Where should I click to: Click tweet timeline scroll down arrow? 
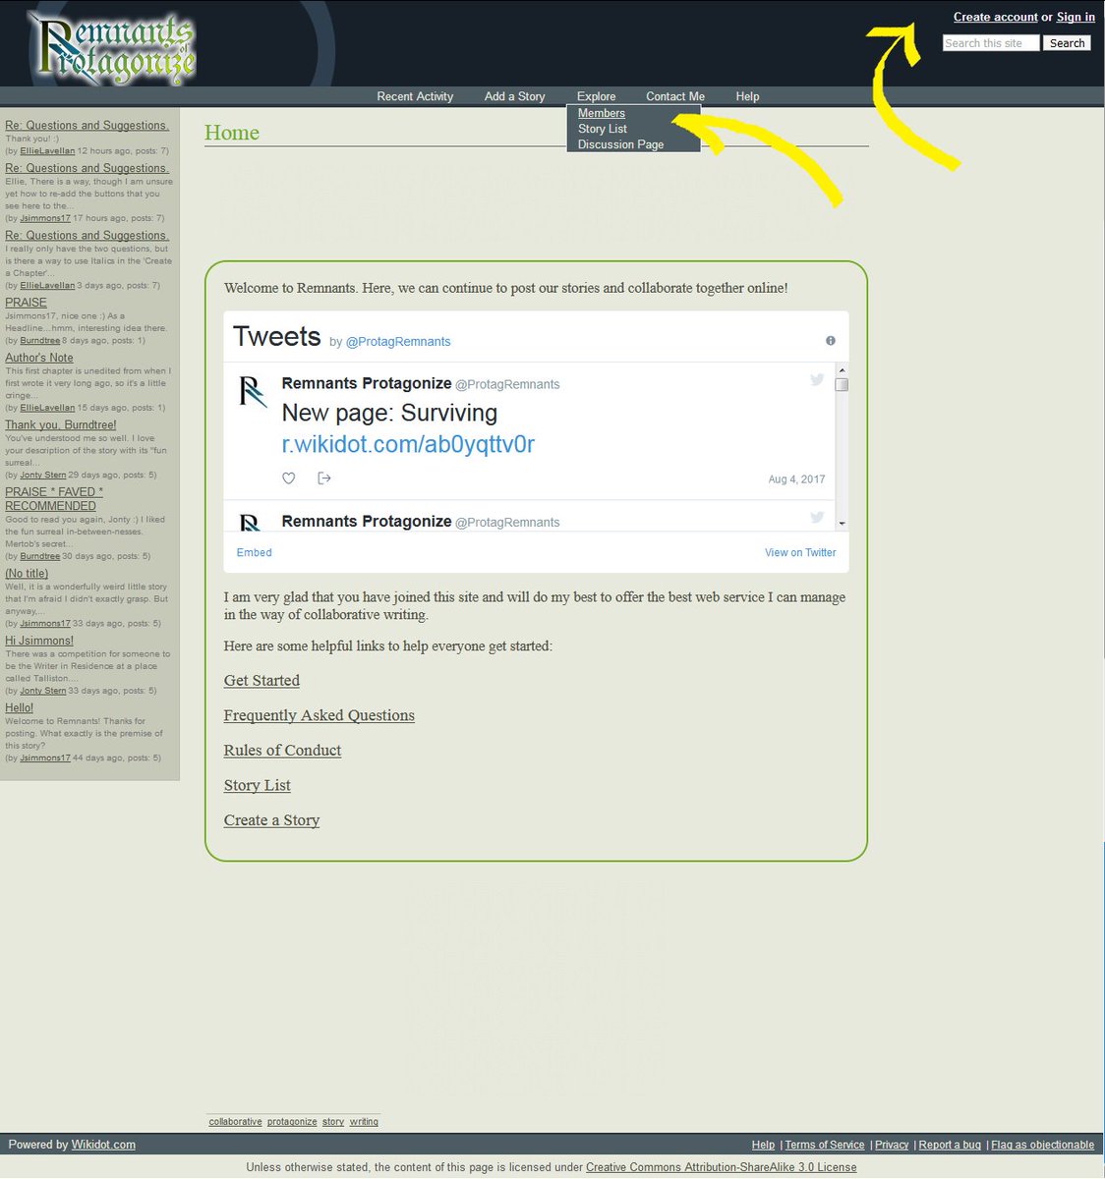[x=842, y=524]
